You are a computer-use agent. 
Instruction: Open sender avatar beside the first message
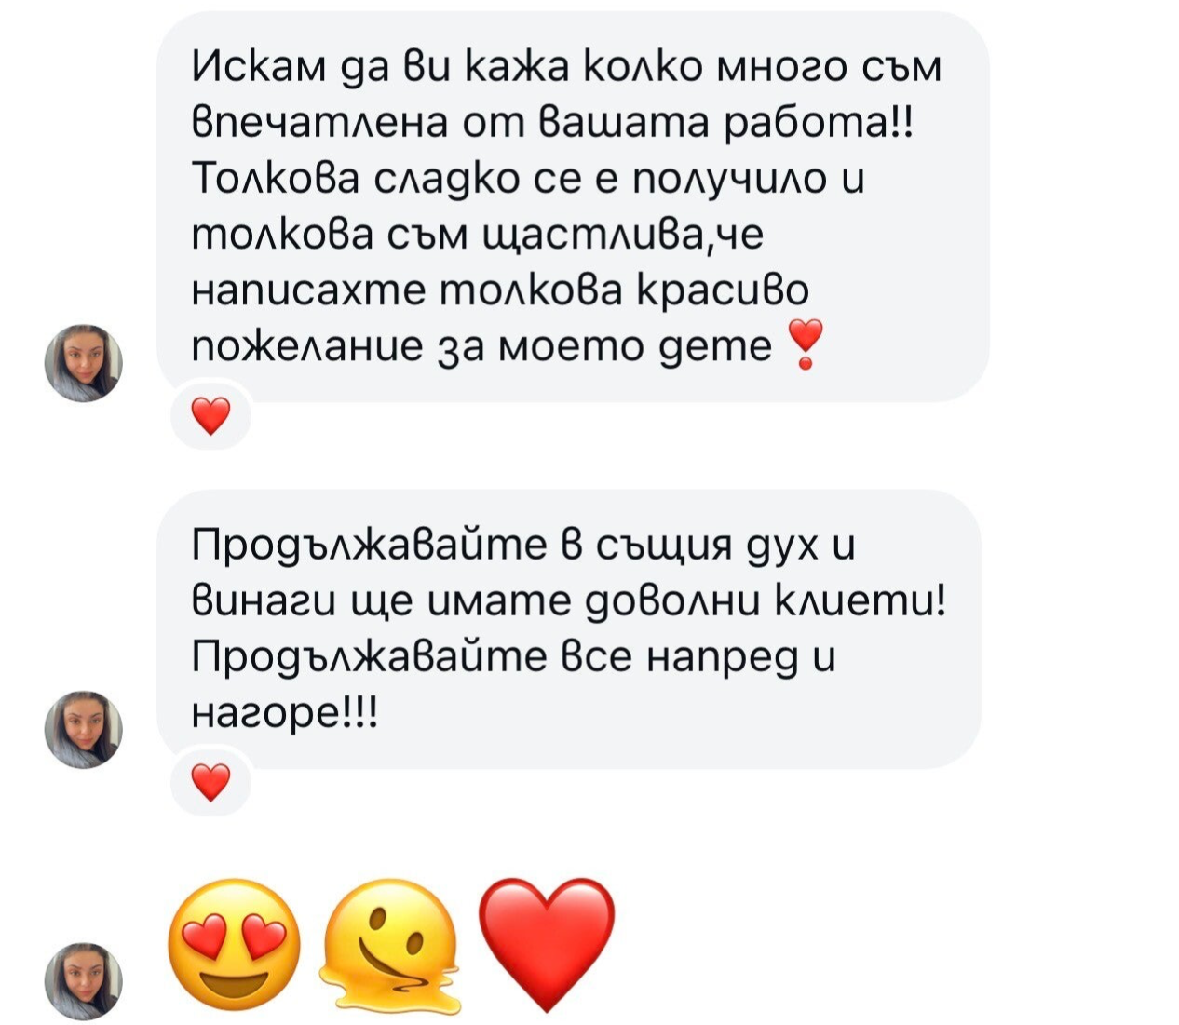tap(84, 363)
